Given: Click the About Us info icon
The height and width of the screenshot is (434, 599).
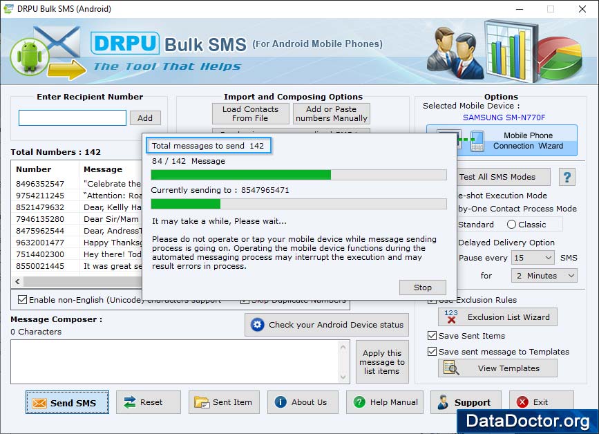Looking at the screenshot, I should [x=281, y=402].
